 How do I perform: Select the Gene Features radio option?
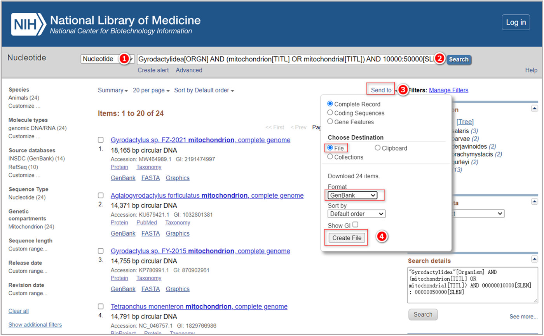coord(330,122)
